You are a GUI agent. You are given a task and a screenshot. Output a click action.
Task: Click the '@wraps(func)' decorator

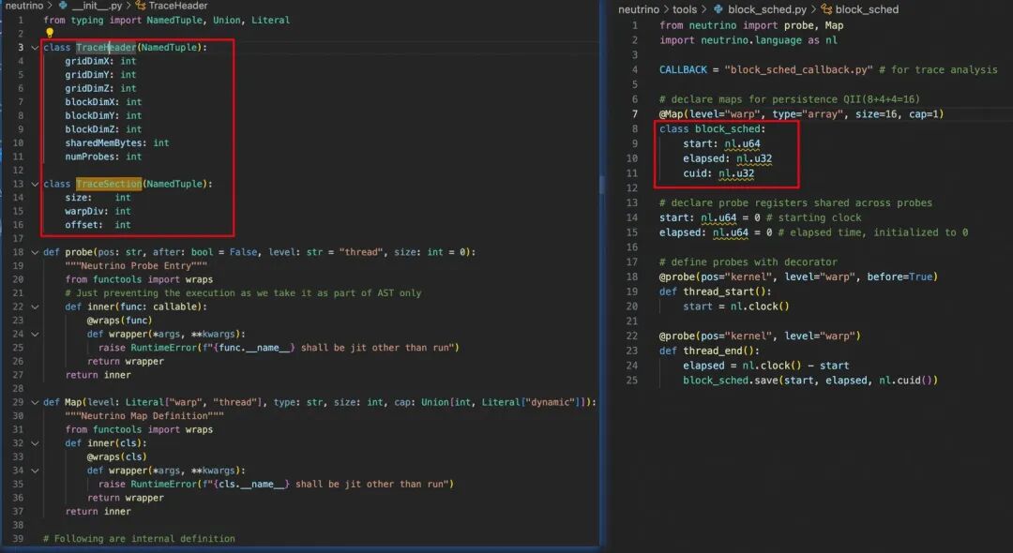click(119, 321)
